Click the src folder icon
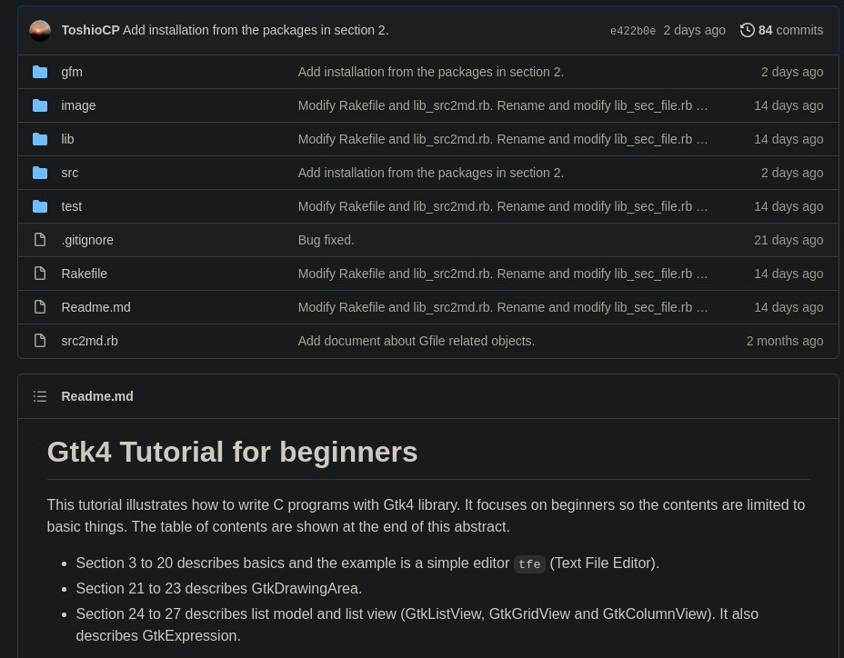 coord(40,173)
